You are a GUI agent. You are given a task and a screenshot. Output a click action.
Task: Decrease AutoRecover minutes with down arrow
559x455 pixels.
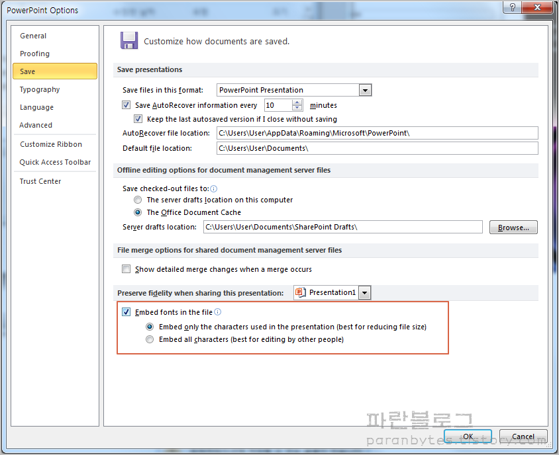click(297, 108)
